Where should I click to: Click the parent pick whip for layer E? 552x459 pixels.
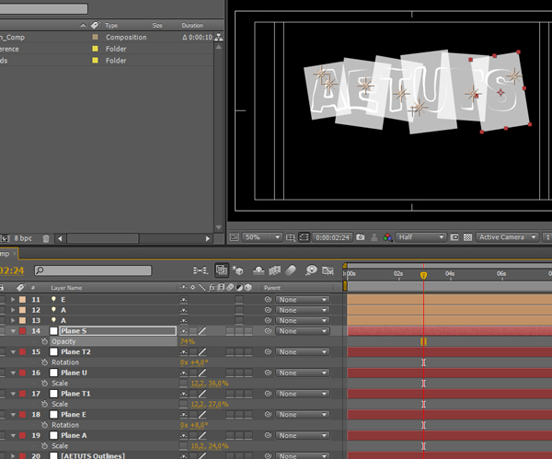click(268, 300)
